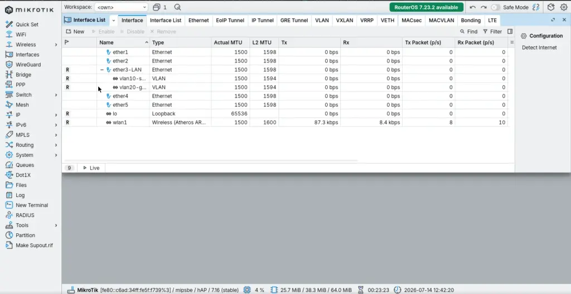Open WiFi menu in sidebar
The width and height of the screenshot is (571, 294).
[x=21, y=35]
